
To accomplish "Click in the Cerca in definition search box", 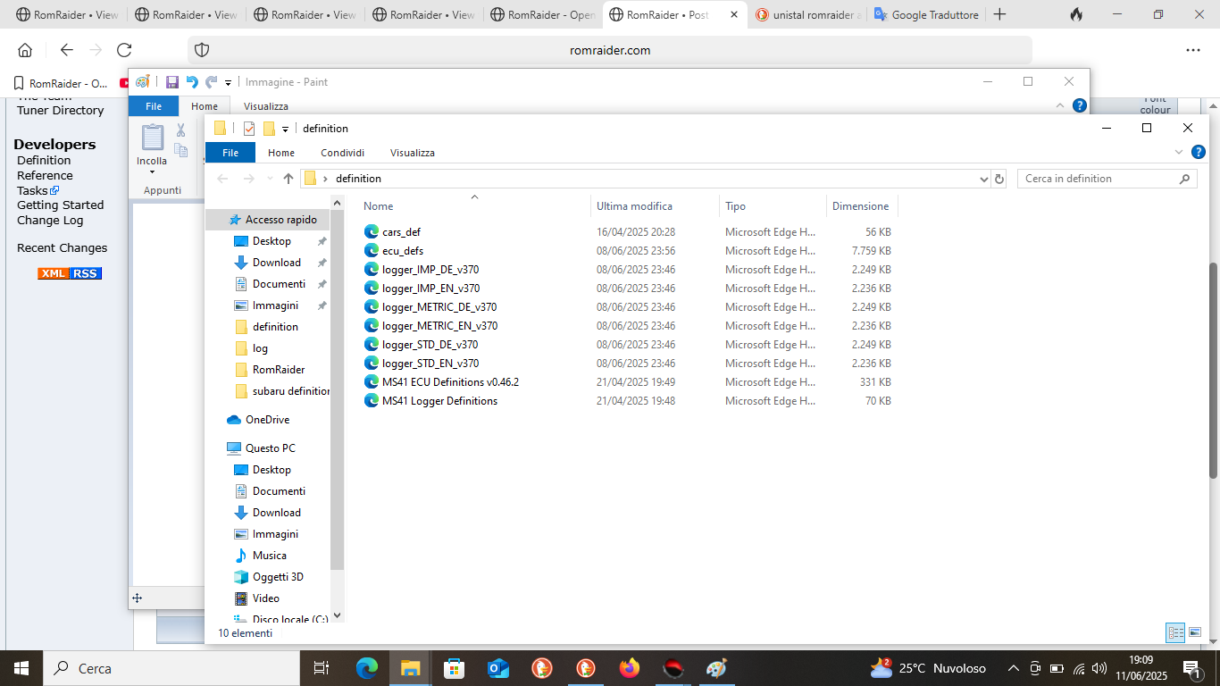I will pos(1099,179).
